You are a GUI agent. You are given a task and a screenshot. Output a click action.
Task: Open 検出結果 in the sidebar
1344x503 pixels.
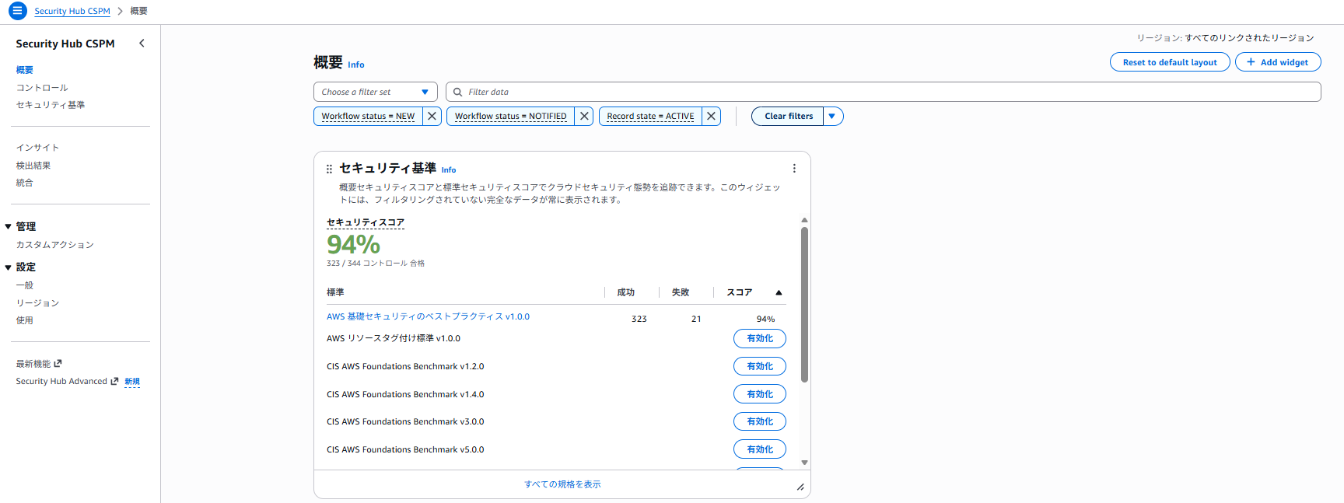click(33, 166)
